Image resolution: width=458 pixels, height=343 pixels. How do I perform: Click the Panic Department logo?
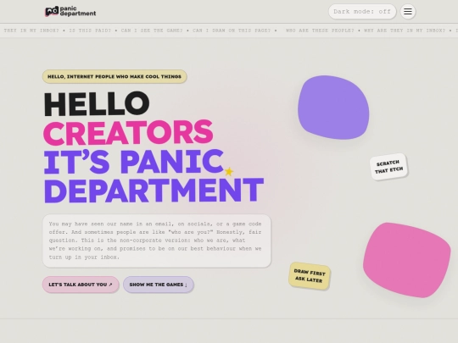70,11
